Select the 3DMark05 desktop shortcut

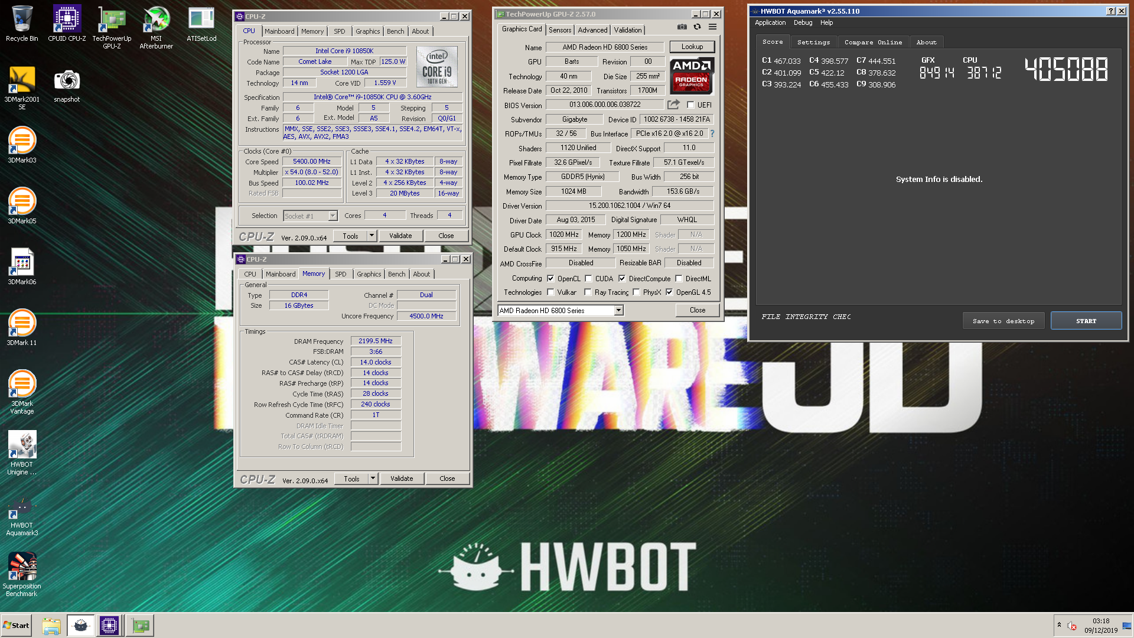[x=22, y=206]
